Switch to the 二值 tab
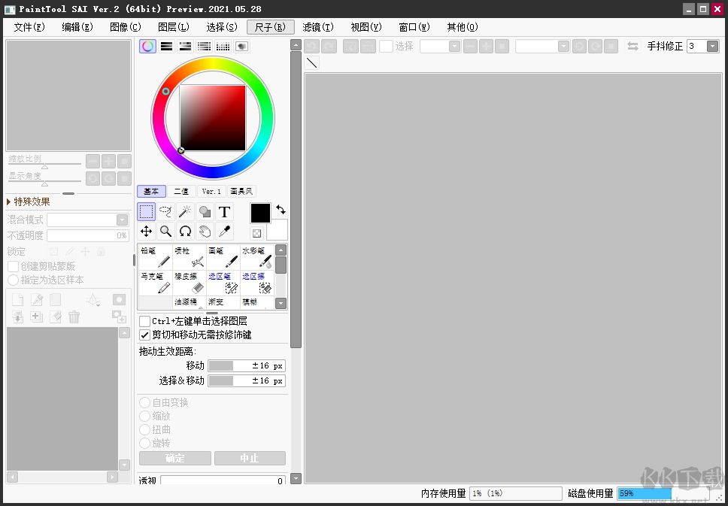The height and width of the screenshot is (506, 728). coord(180,191)
